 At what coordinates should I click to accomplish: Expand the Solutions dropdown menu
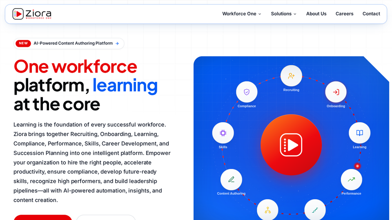(x=283, y=14)
